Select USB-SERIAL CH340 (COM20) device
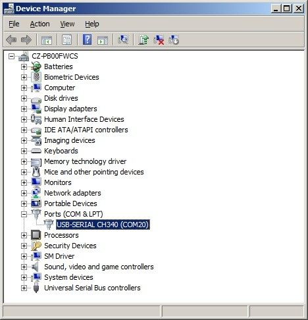The image size is (308, 320). point(103,225)
